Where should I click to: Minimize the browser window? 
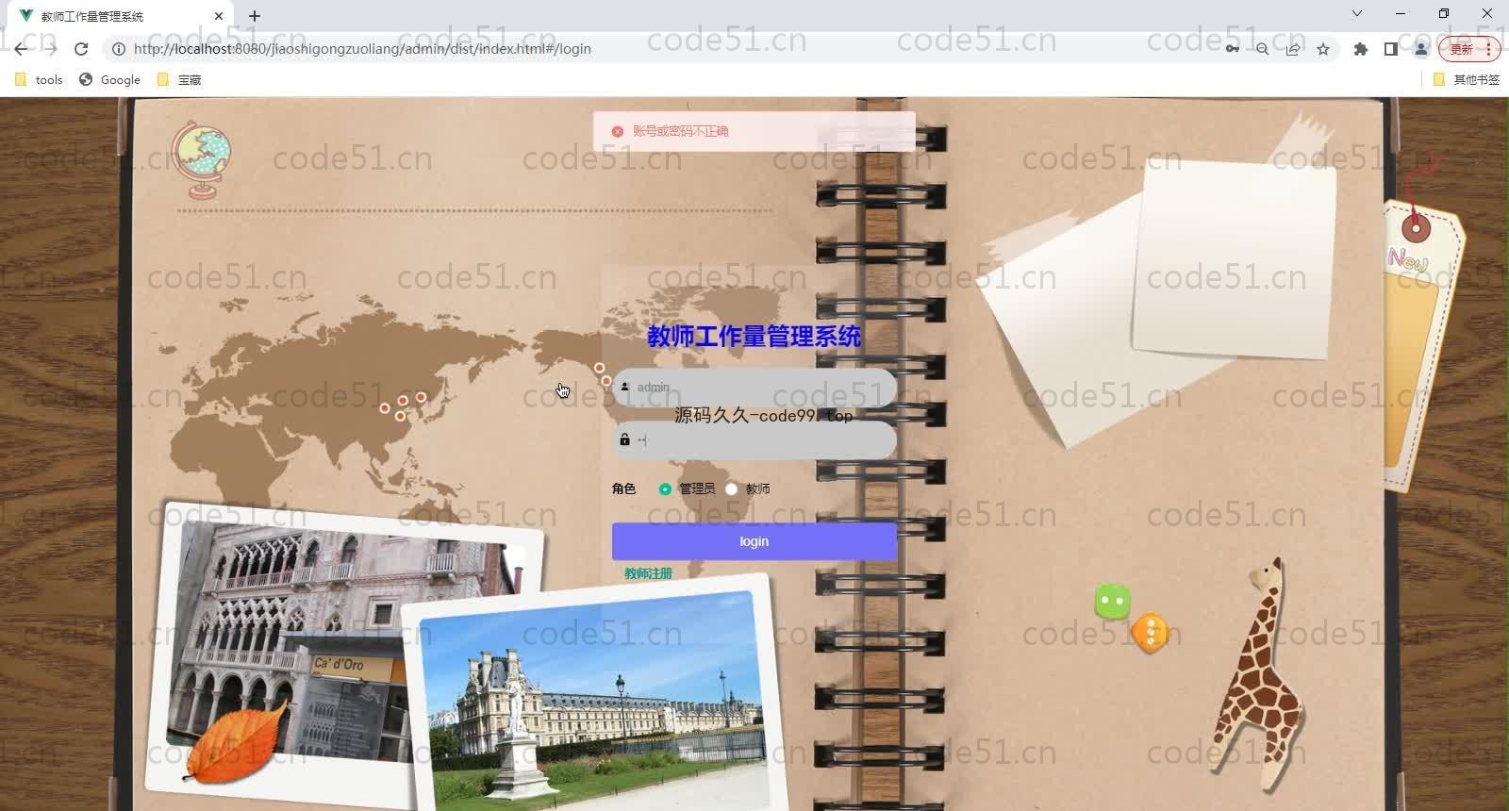point(1401,13)
